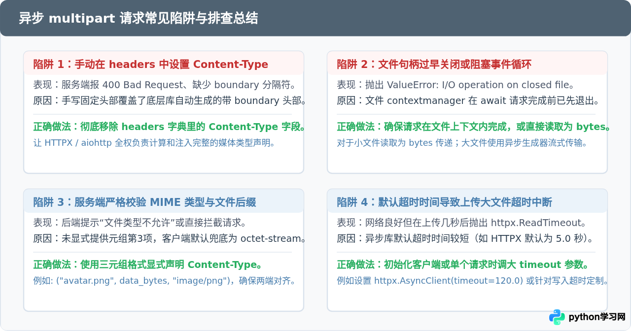Click the title "异步 multipart 请求常见陷阱与排查总结"
Viewport: 631px width, 331px height.
[x=138, y=19]
